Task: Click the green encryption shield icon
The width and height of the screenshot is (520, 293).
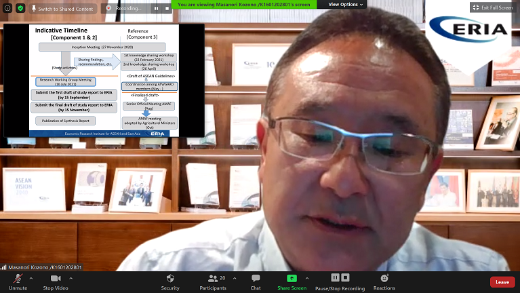Action: (21, 8)
